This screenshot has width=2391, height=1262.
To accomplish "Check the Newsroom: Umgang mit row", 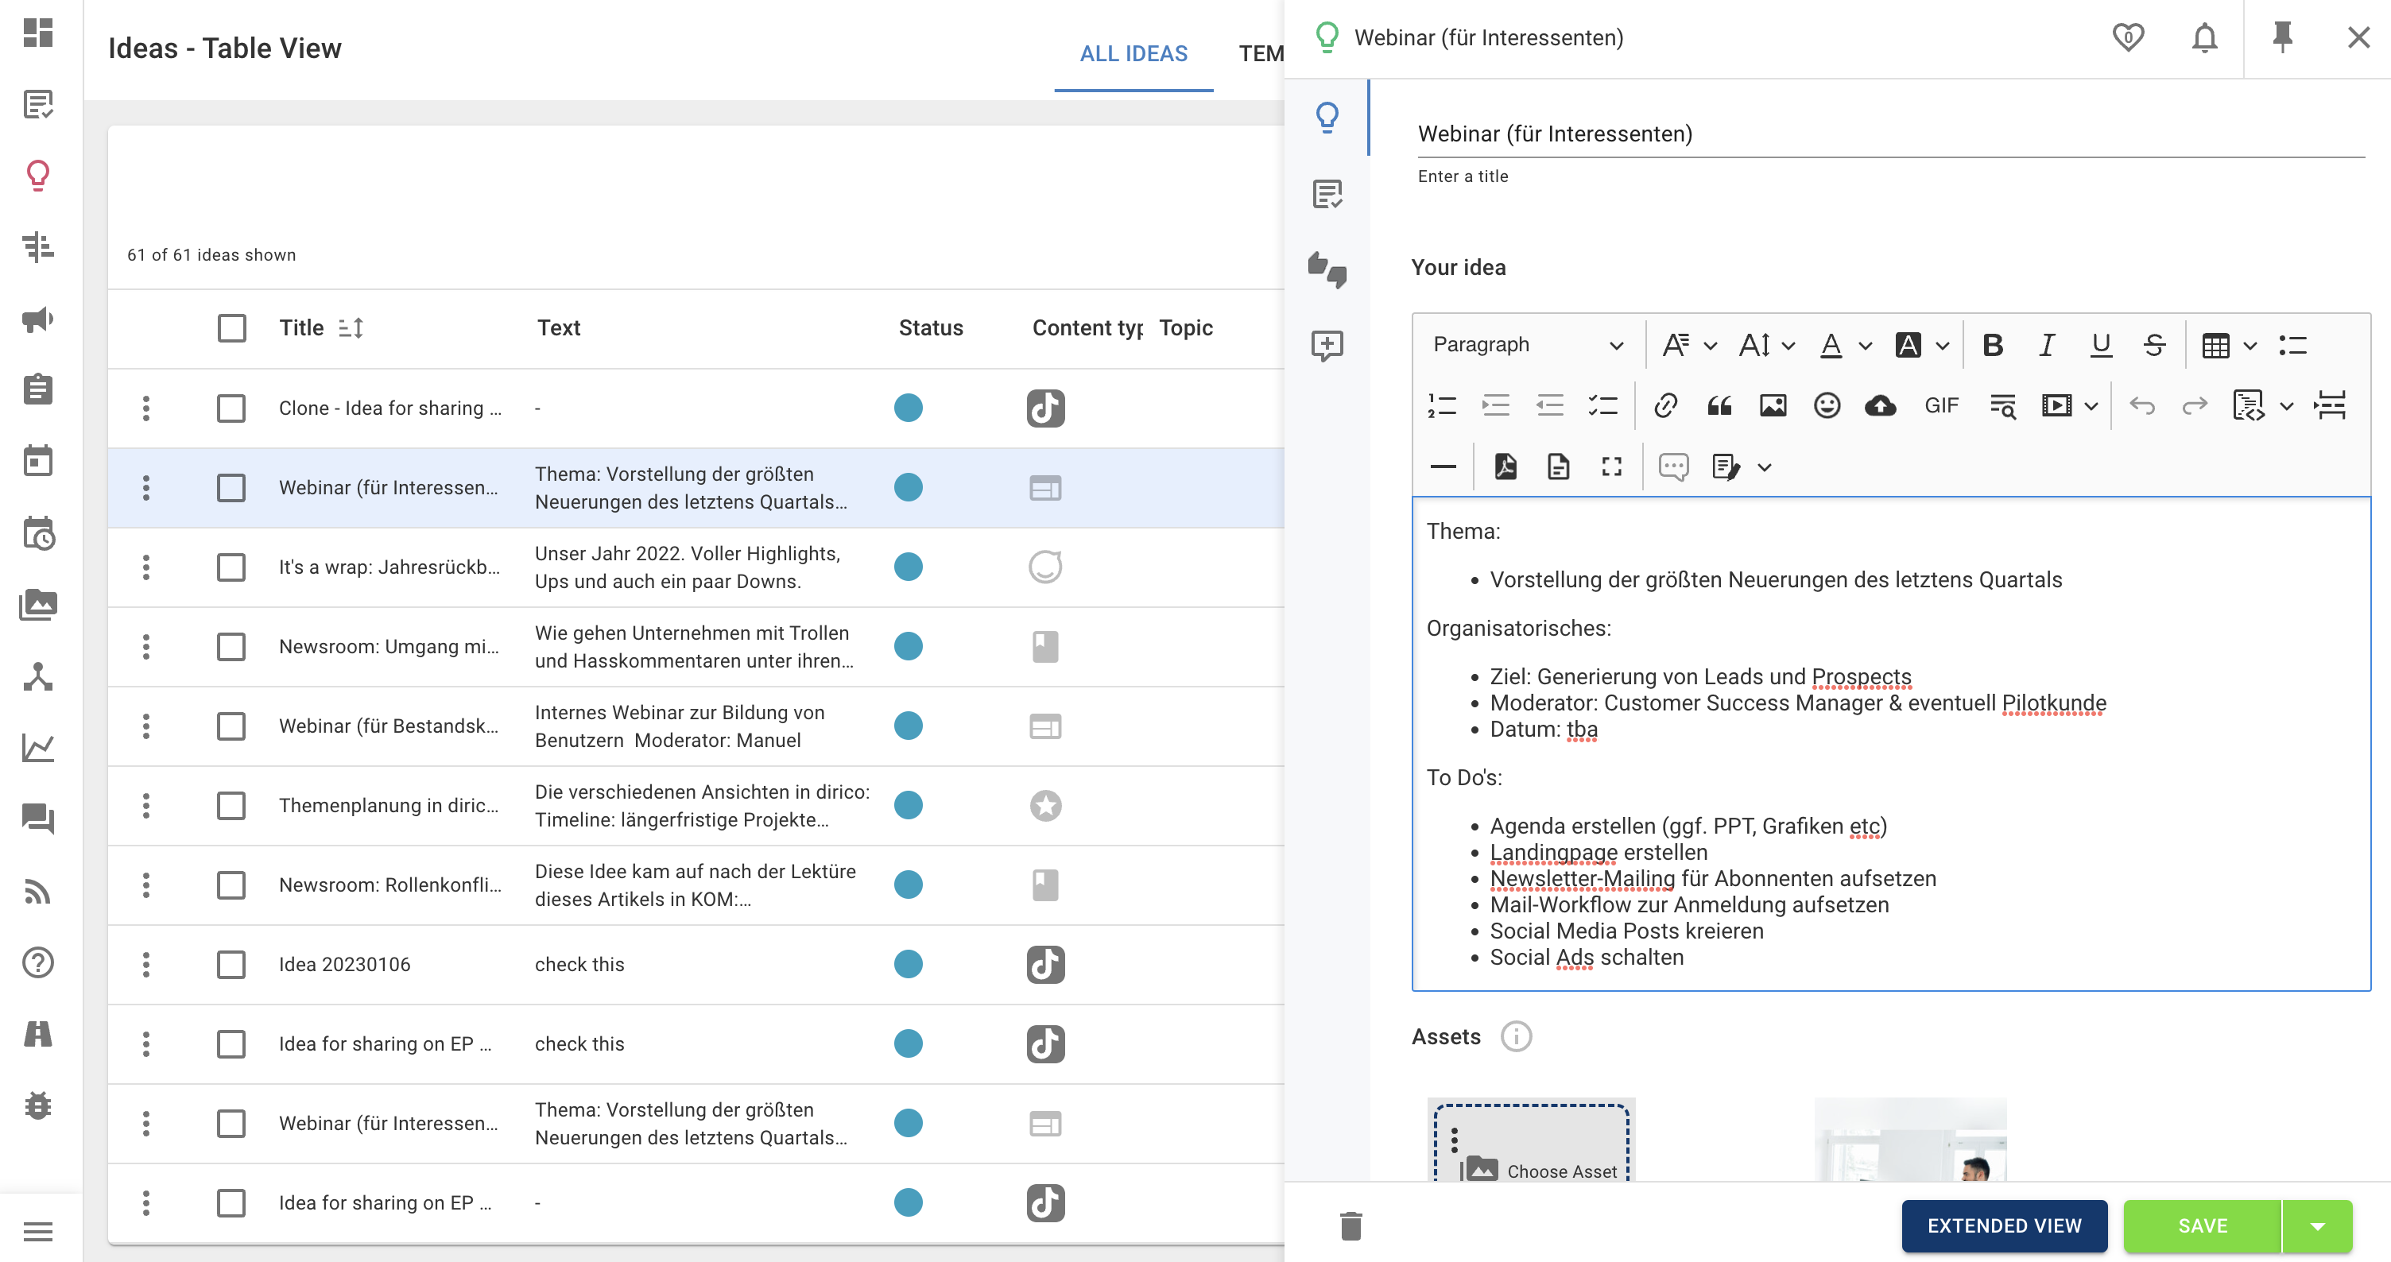I will pyautogui.click(x=231, y=647).
